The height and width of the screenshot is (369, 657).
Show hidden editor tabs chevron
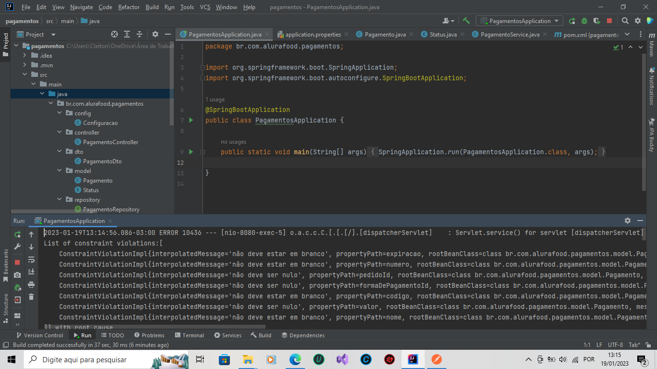[627, 34]
